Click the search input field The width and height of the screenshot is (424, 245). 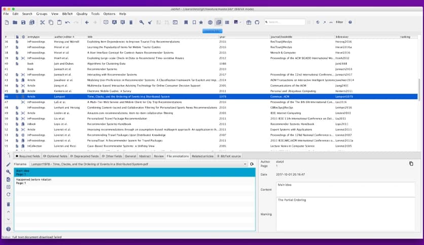pos(286,22)
